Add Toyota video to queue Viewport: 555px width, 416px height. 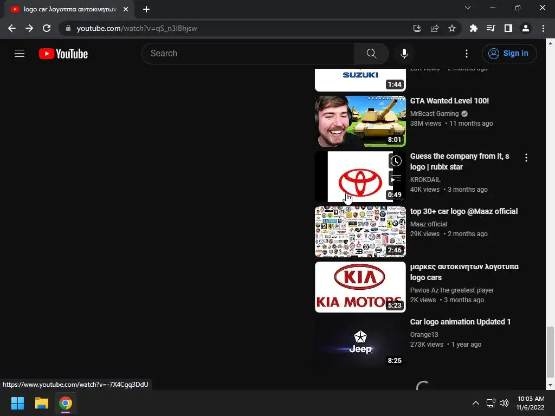pos(396,179)
